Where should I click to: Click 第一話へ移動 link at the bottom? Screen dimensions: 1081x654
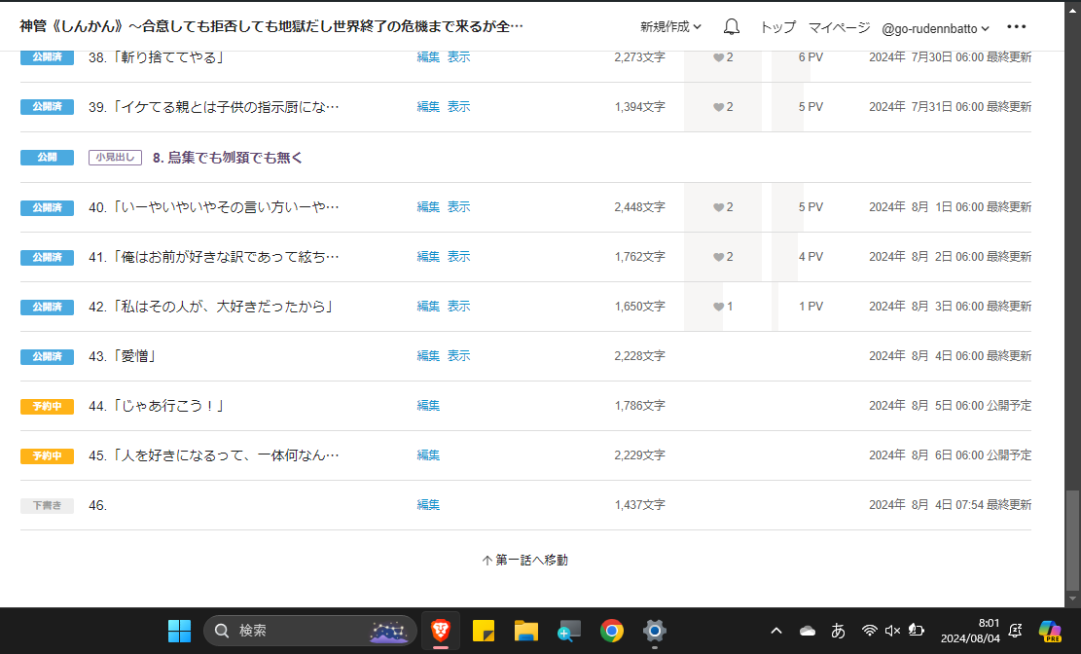(525, 561)
